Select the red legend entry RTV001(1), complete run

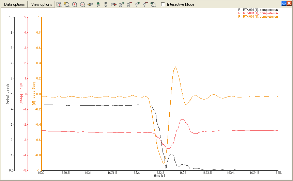click(x=258, y=13)
